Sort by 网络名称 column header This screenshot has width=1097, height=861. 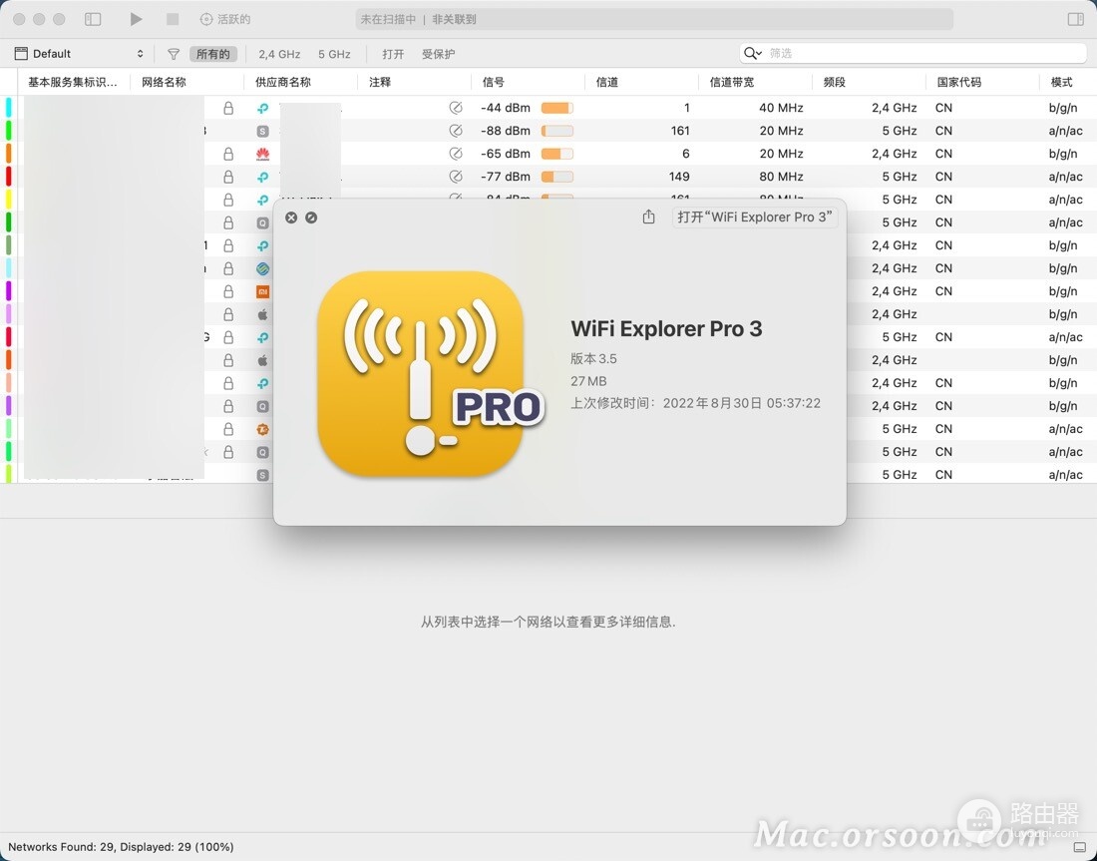(164, 82)
